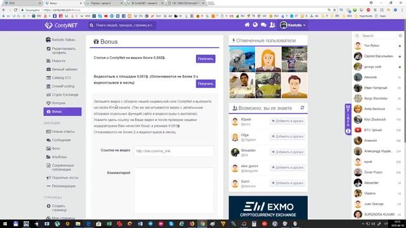Image resolution: width=406 pixels, height=228 pixels.
Task: Open the man in tuxedo featured user photo
Action: [242, 85]
